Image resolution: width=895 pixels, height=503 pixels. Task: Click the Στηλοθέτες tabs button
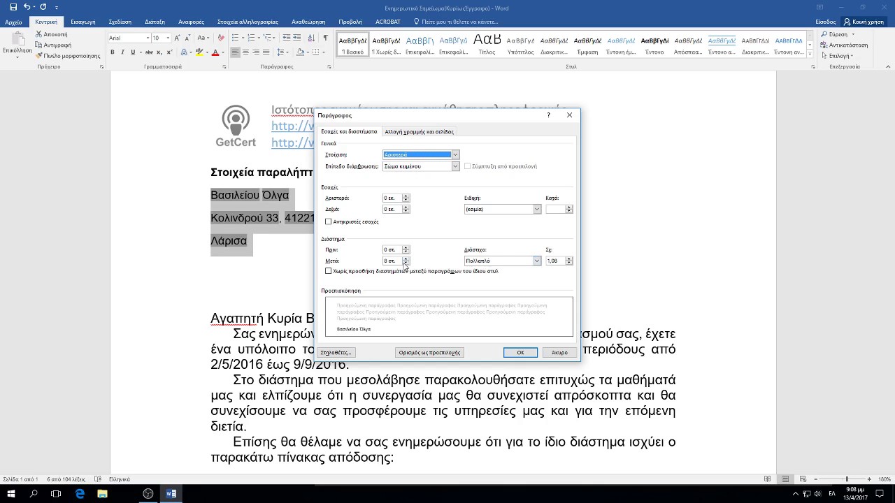[x=336, y=352]
